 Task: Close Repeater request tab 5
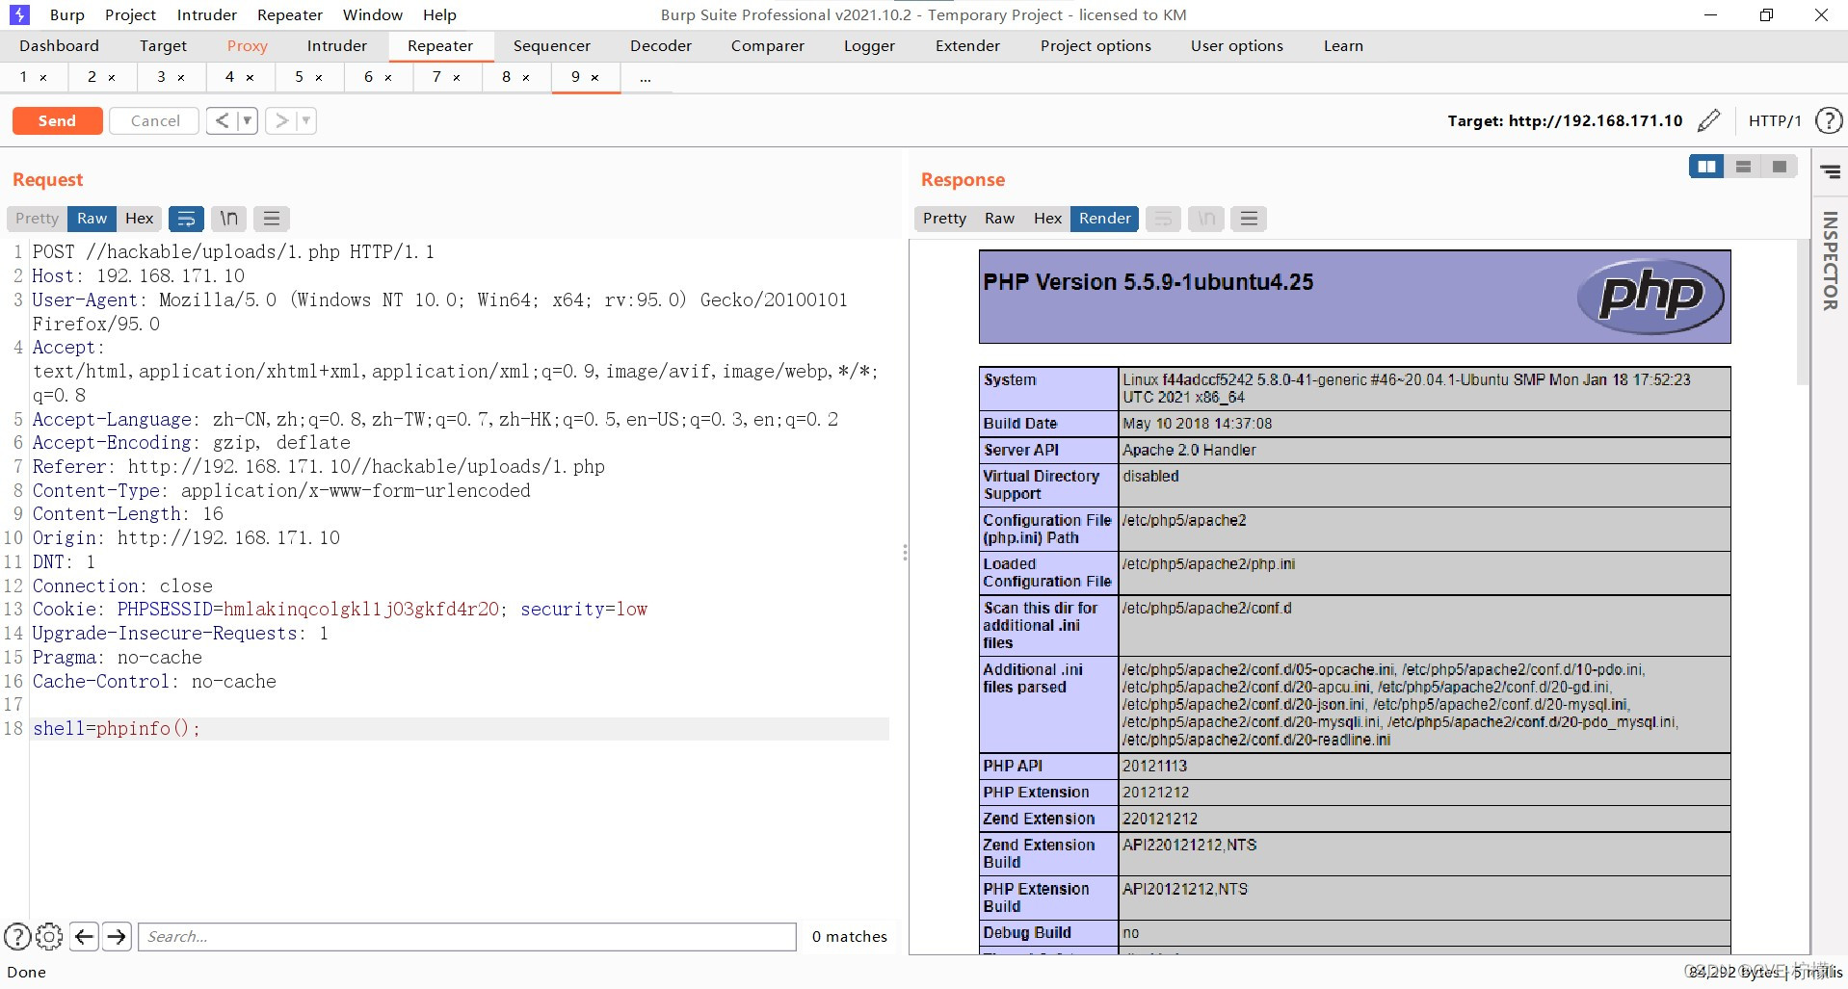click(319, 77)
